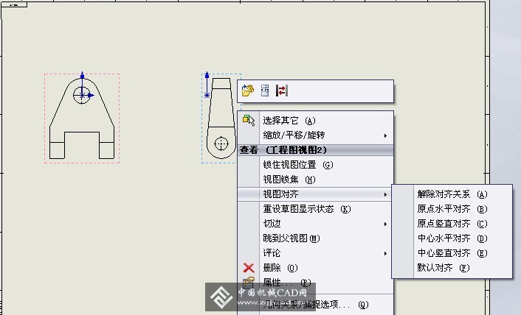This screenshot has width=521, height=315.
Task: Click the properties icon beside 属性
Action: 249,282
